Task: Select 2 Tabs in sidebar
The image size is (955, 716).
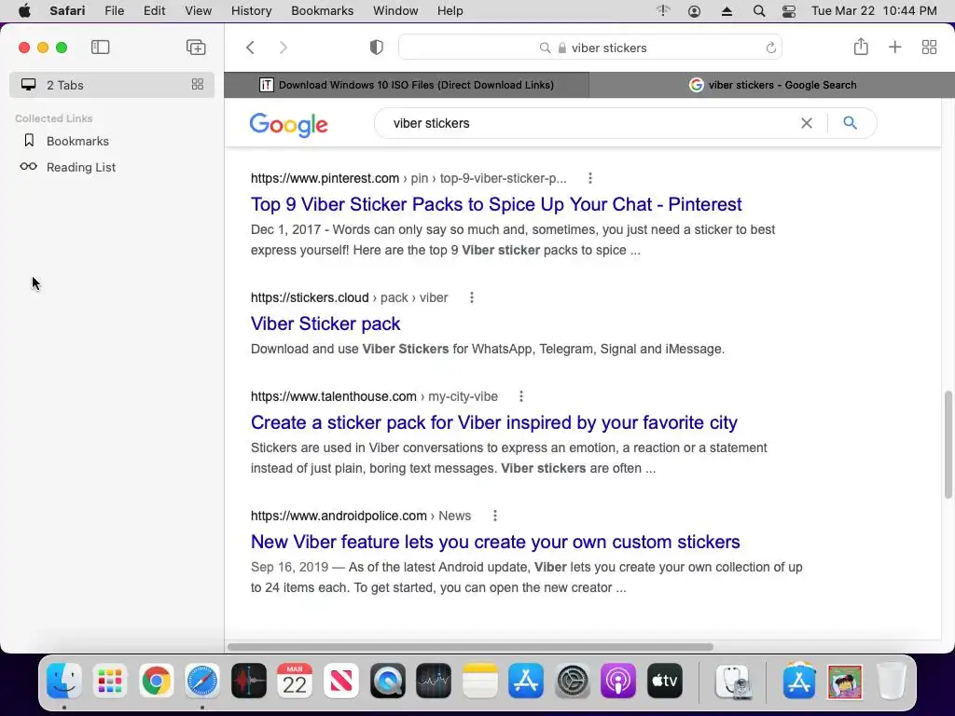Action: (112, 85)
